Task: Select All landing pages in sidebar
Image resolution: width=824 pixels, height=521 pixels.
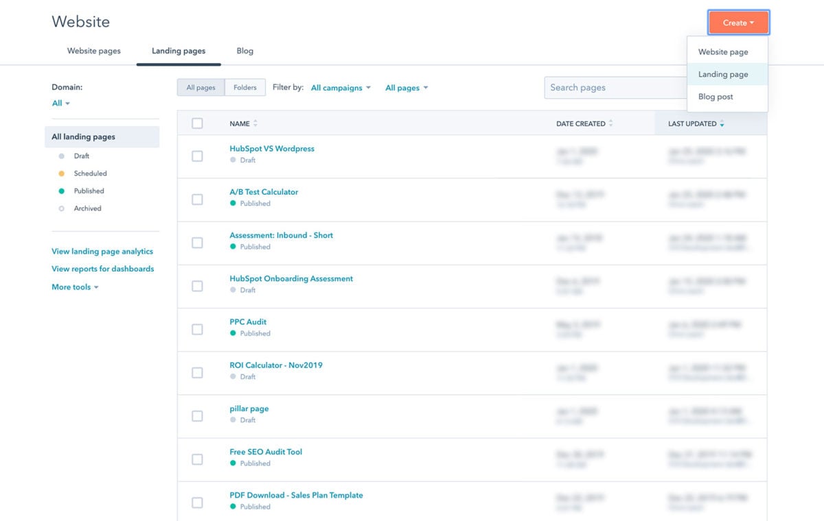Action: (102, 137)
